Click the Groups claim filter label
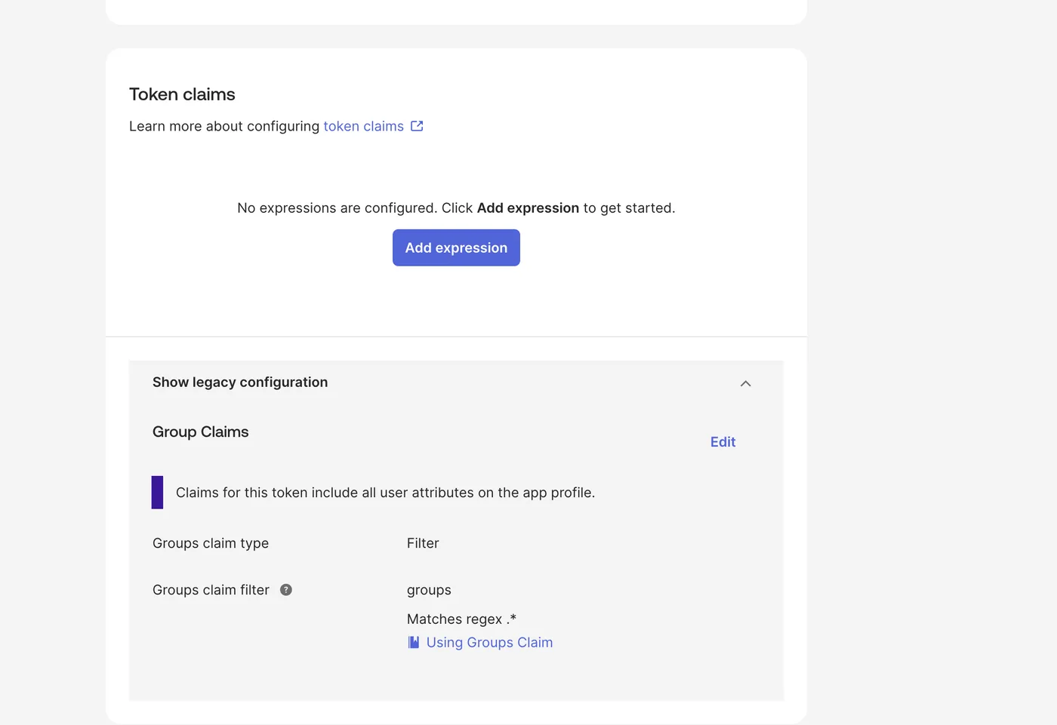Image resolution: width=1057 pixels, height=725 pixels. point(211,590)
